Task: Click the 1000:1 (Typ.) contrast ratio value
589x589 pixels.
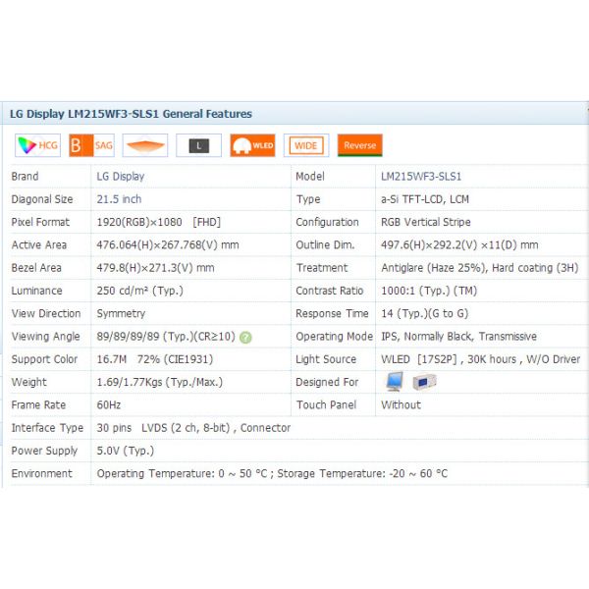Action: 429,292
